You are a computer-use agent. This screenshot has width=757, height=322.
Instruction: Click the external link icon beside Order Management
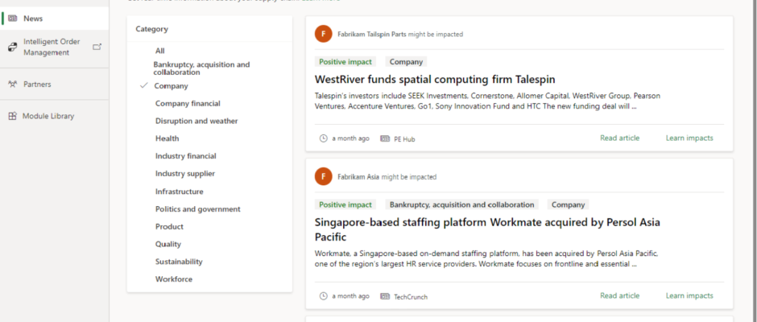coord(97,47)
